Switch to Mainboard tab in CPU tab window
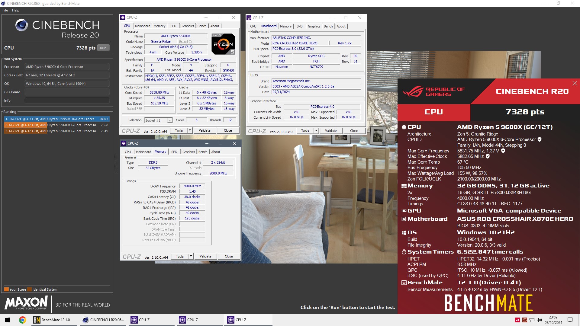The image size is (580, 326). click(143, 26)
